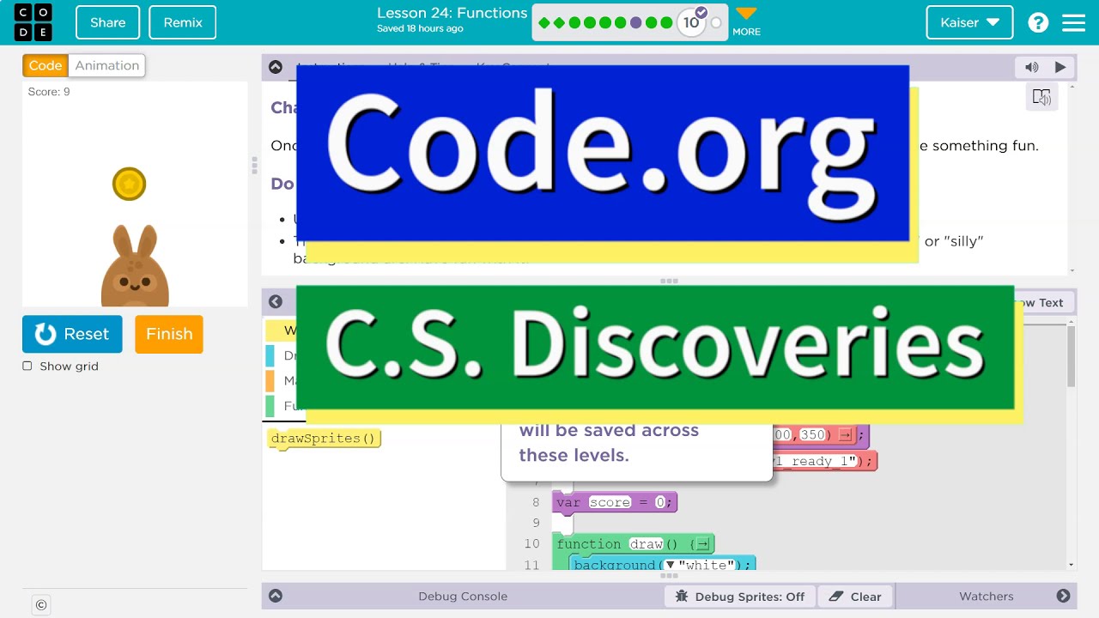Viewport: 1099px width, 618px height.
Task: Toggle Debug Sprites: Off
Action: point(740,597)
